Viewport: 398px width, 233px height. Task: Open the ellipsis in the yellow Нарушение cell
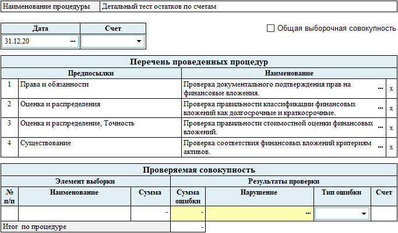(308, 213)
